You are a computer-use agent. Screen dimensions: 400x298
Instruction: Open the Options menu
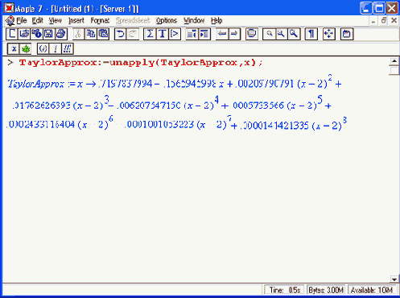[167, 21]
